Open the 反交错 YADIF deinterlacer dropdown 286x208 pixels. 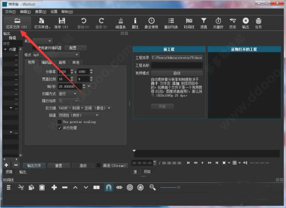tap(85, 108)
